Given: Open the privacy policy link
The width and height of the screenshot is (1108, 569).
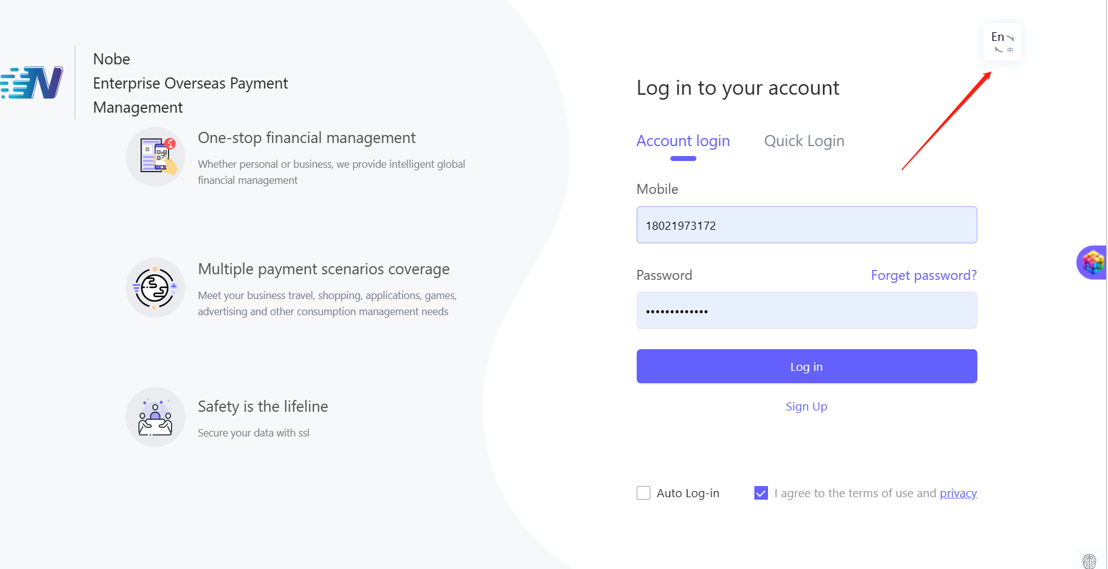Looking at the screenshot, I should point(958,493).
